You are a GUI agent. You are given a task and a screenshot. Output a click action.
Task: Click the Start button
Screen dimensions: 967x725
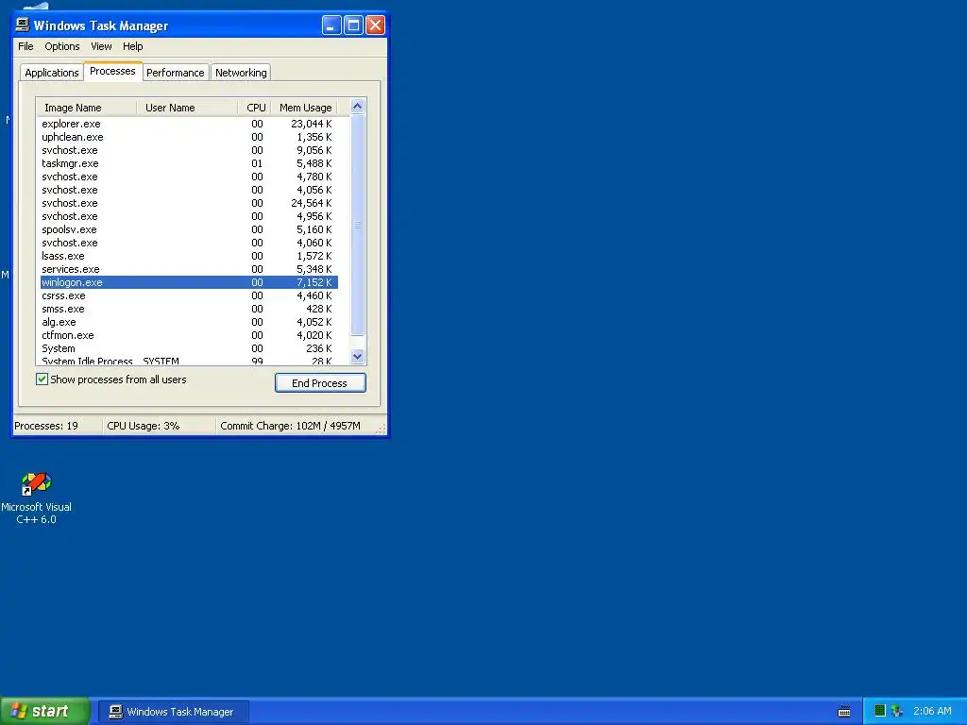click(x=45, y=712)
